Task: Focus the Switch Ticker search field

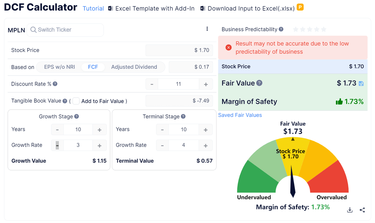Action: pos(65,30)
